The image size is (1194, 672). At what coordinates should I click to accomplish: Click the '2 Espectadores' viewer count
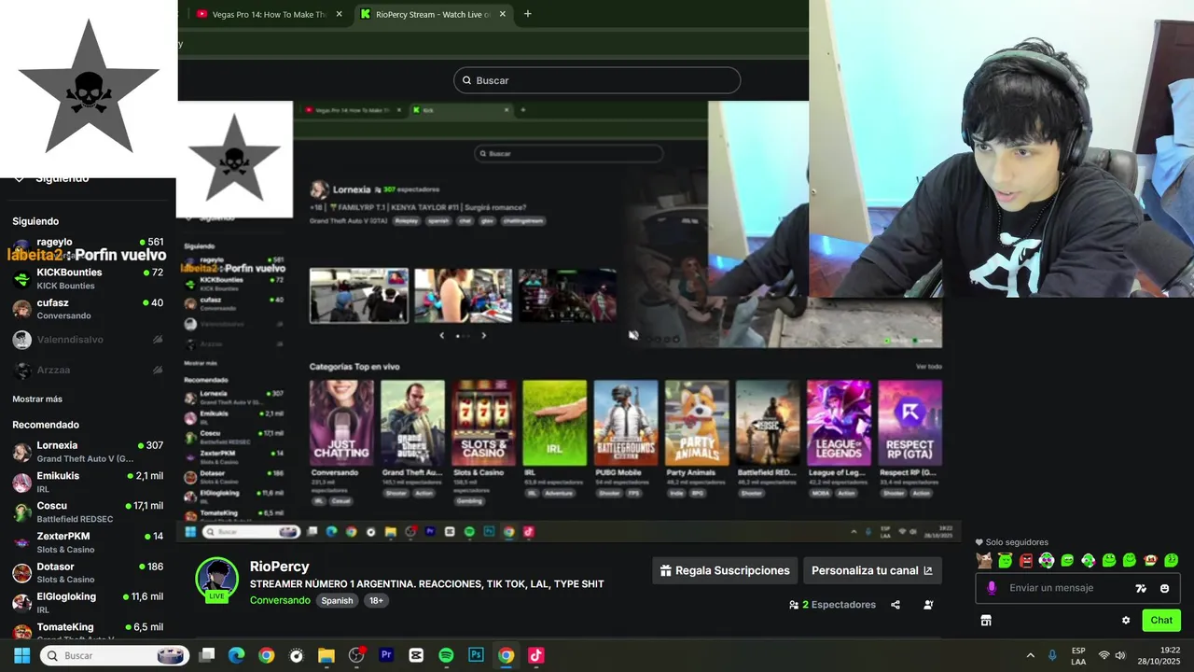pyautogui.click(x=832, y=605)
